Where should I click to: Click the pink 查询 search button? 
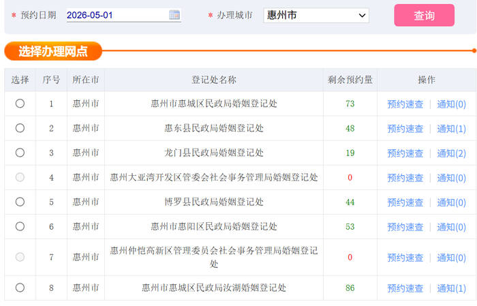point(424,15)
